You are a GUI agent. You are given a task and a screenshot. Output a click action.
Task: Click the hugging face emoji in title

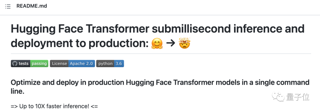coord(157,44)
